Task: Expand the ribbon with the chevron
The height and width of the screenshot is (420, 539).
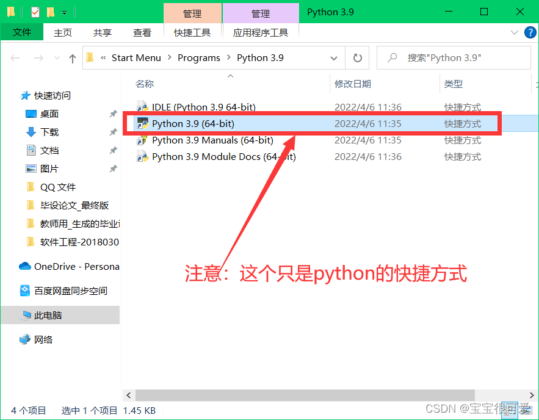Action: (514, 32)
